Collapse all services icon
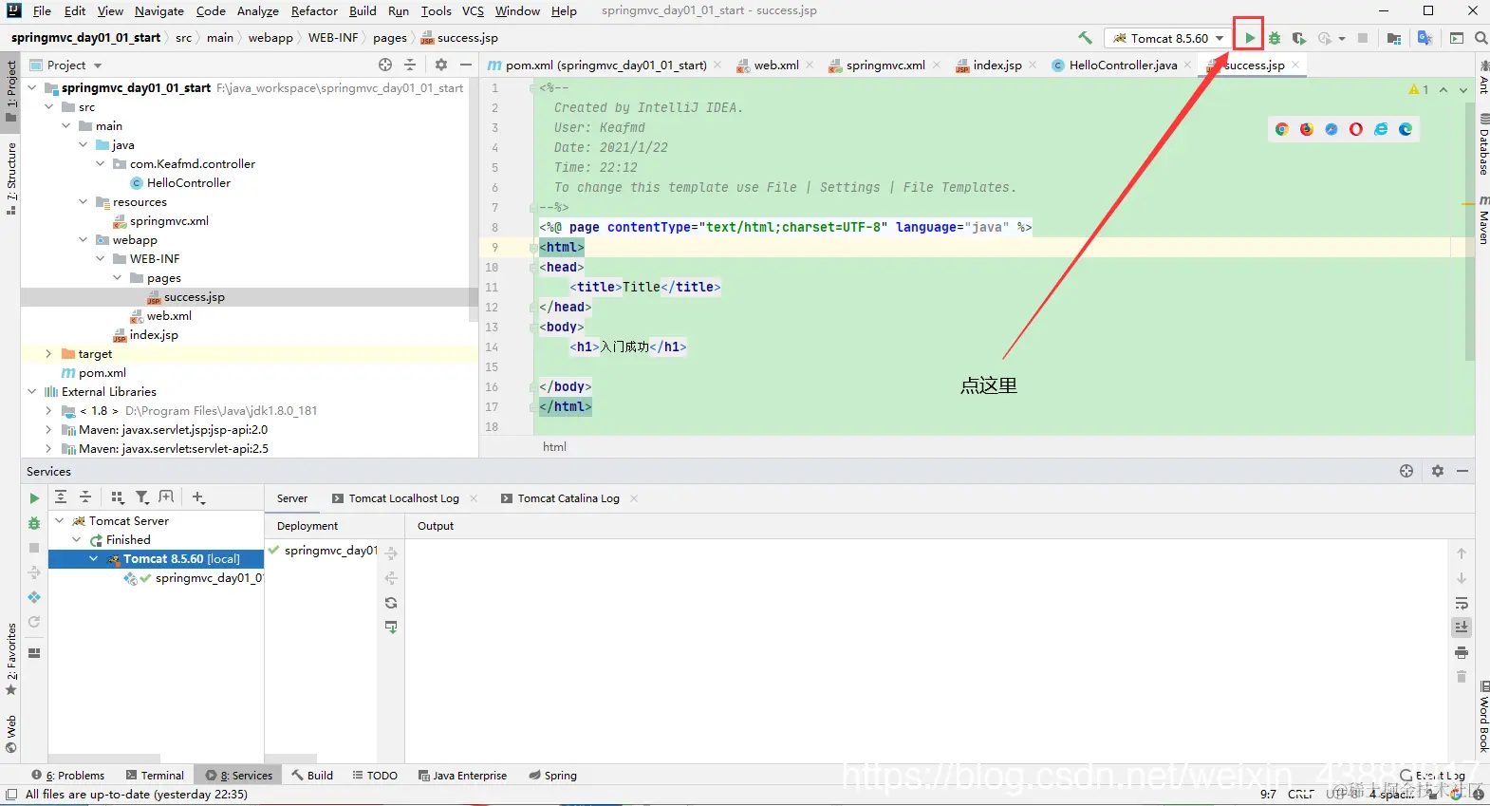Screen dimensions: 1490x806 click(x=85, y=497)
